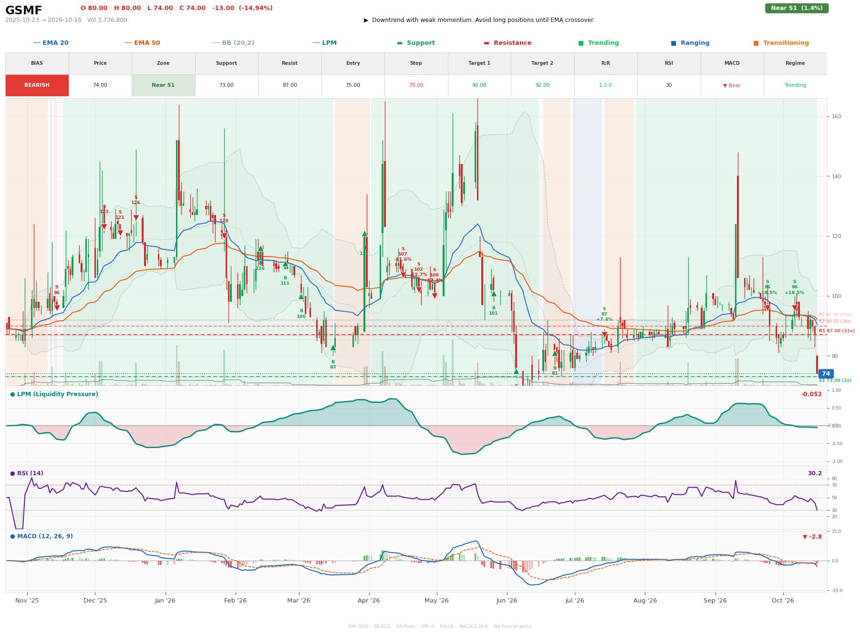This screenshot has width=860, height=634.
Task: Click the Entry column header
Action: coord(353,63)
